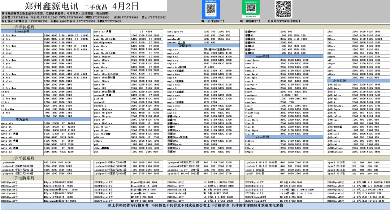This screenshot has height=210, width=390.
Task: Select the 二手手机系列 section header
Action: pyautogui.click(x=22, y=27)
